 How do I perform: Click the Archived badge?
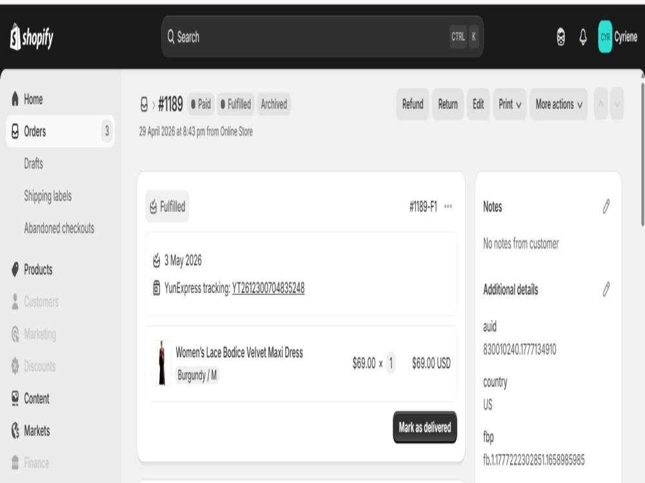[x=274, y=104]
